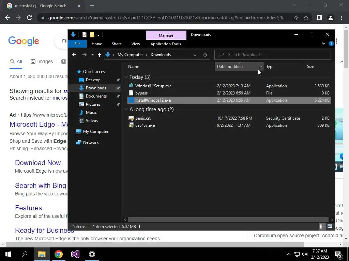Sort by Date modified column
Screen dimensions: 349x261
click(230, 67)
